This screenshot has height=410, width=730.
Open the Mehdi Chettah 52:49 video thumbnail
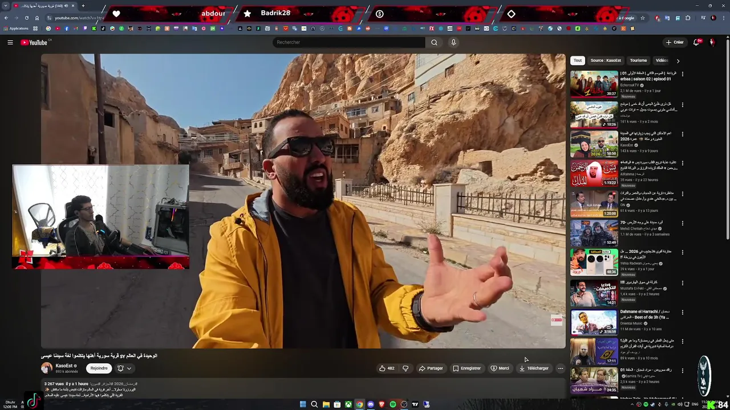pos(594,233)
